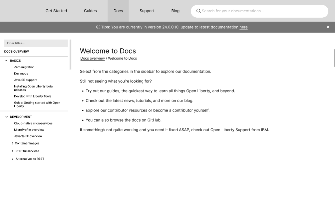335x215 pixels.
Task: Click the search magnifier icon
Action: (x=198, y=11)
